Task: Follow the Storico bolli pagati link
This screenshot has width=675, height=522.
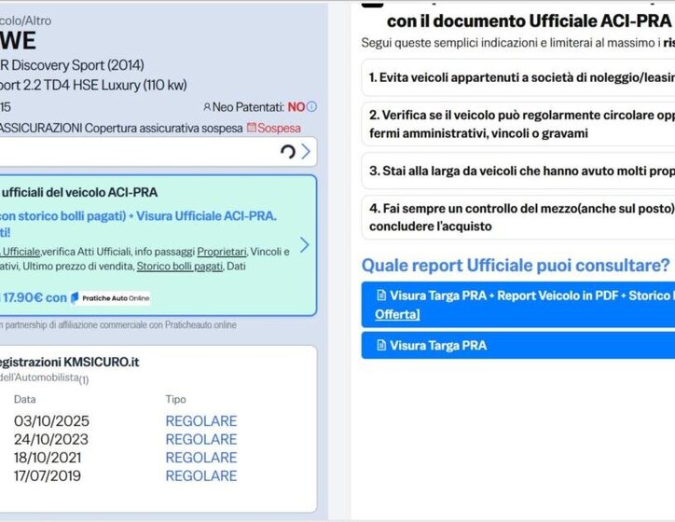Action: 180,266
